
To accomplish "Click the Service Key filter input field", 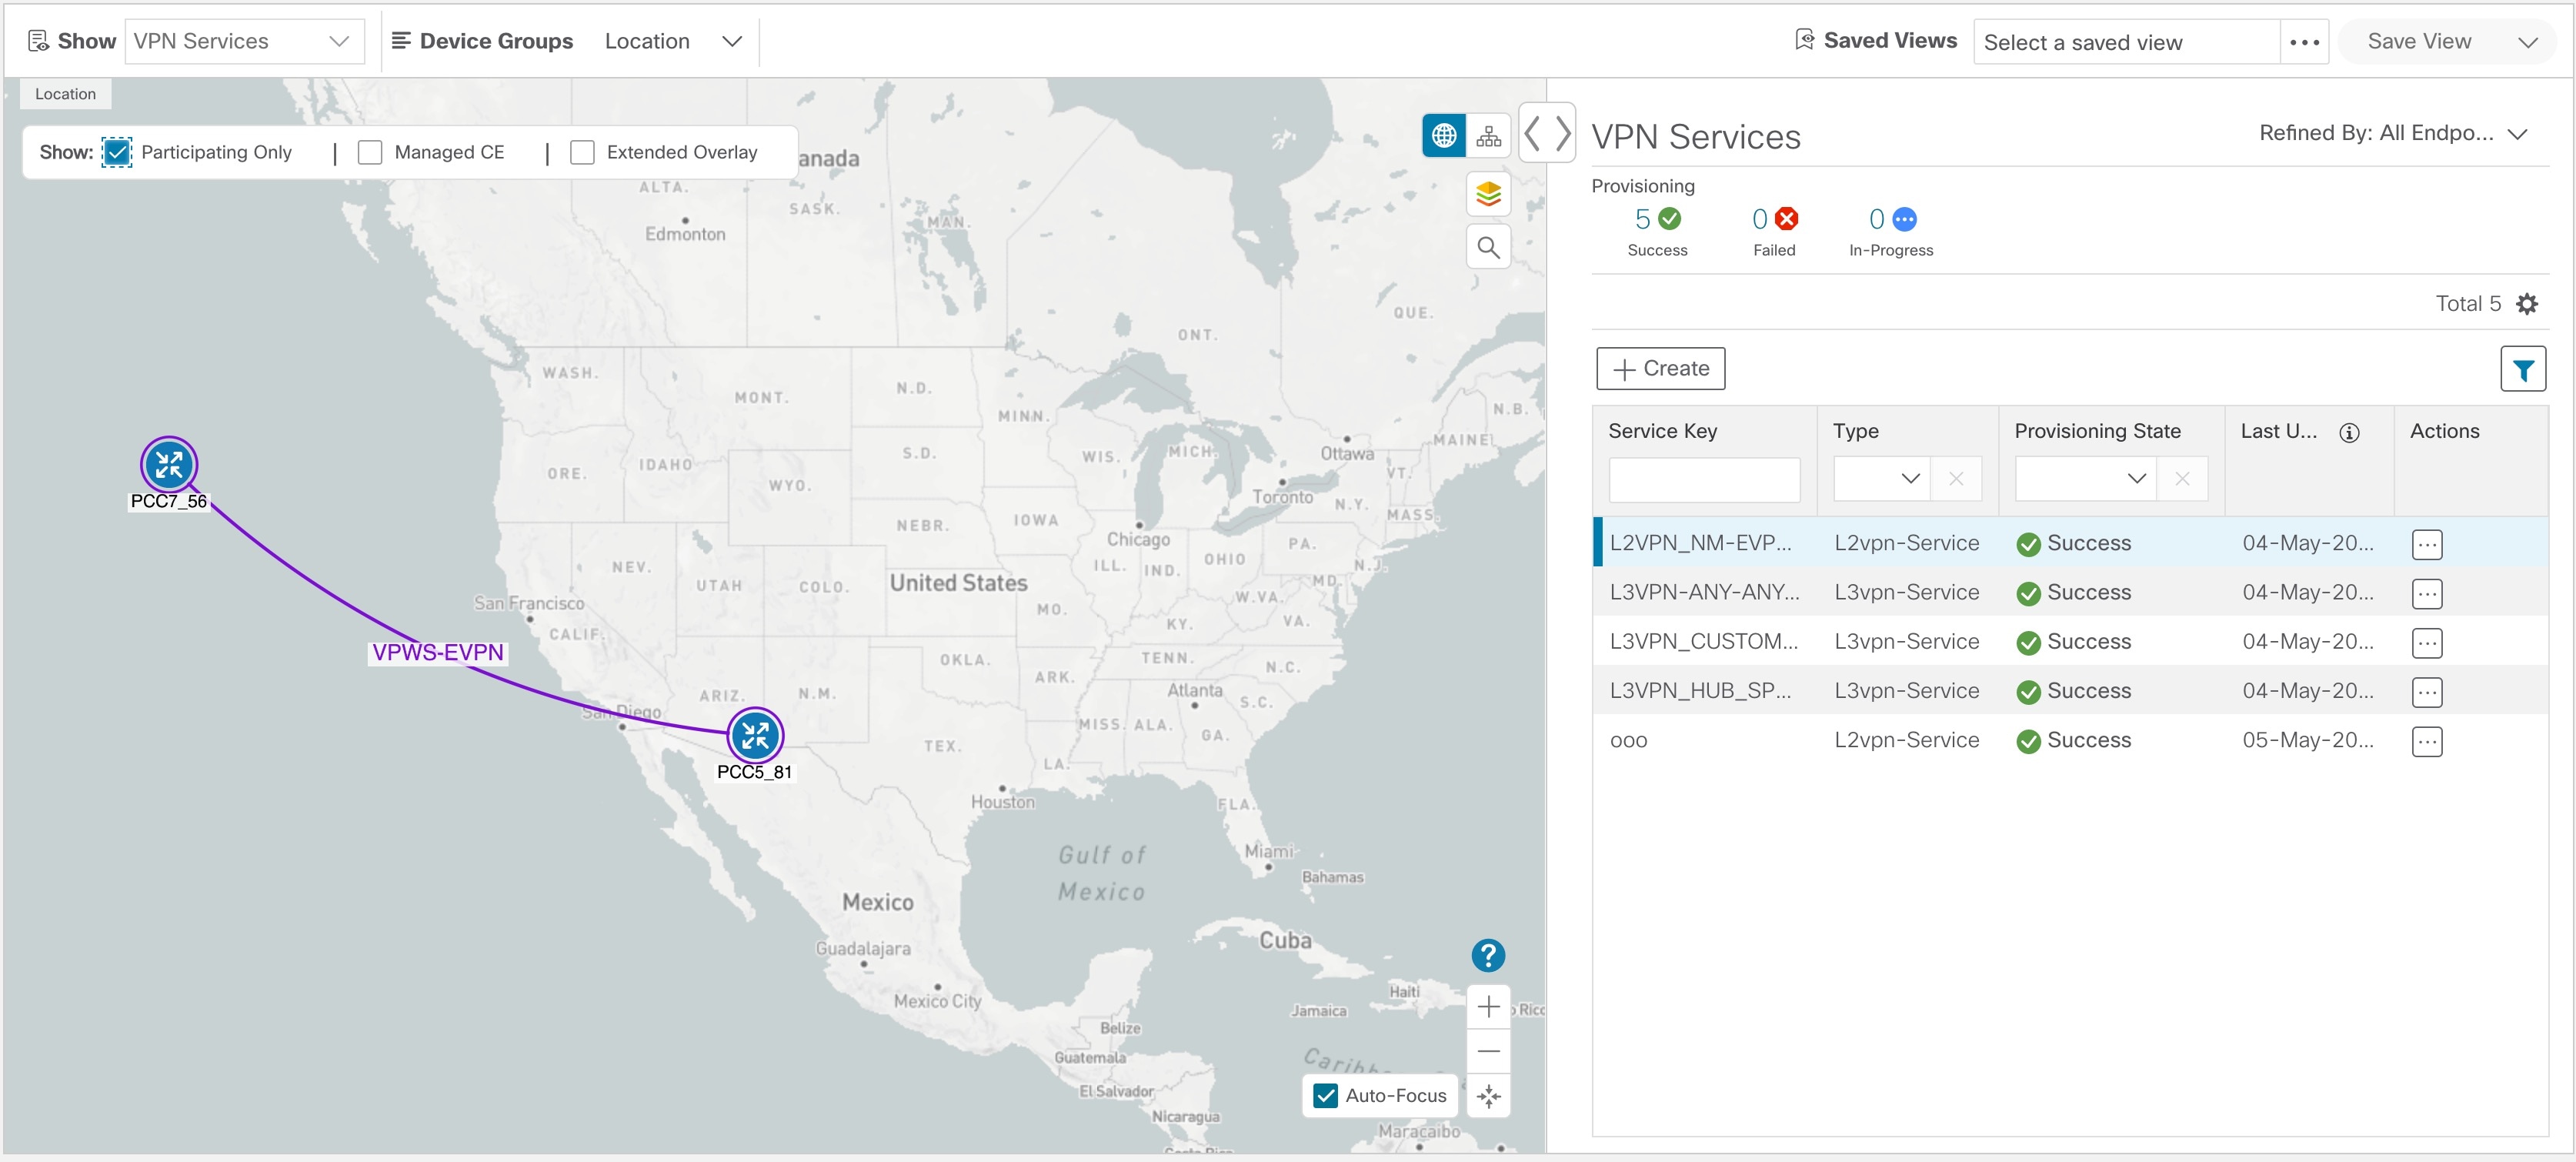I will click(1705, 479).
